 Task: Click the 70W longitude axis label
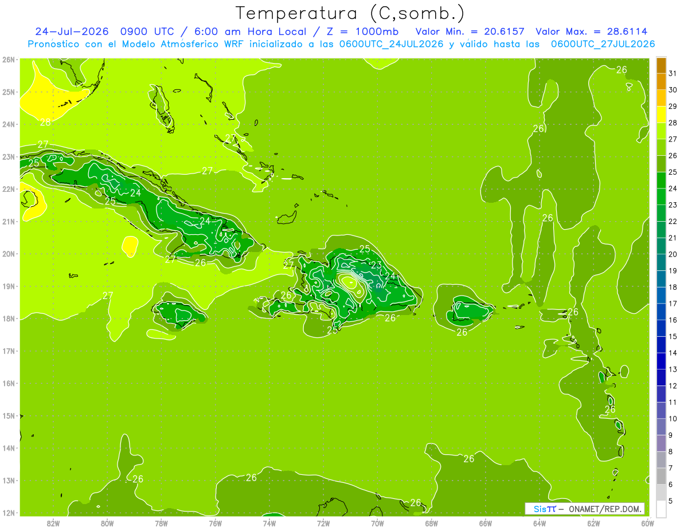pos(377,523)
